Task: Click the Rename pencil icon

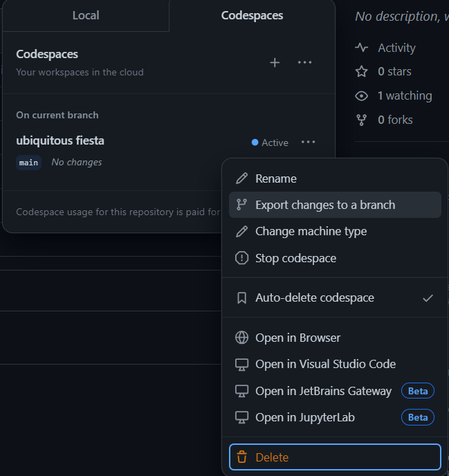Action: (x=241, y=178)
